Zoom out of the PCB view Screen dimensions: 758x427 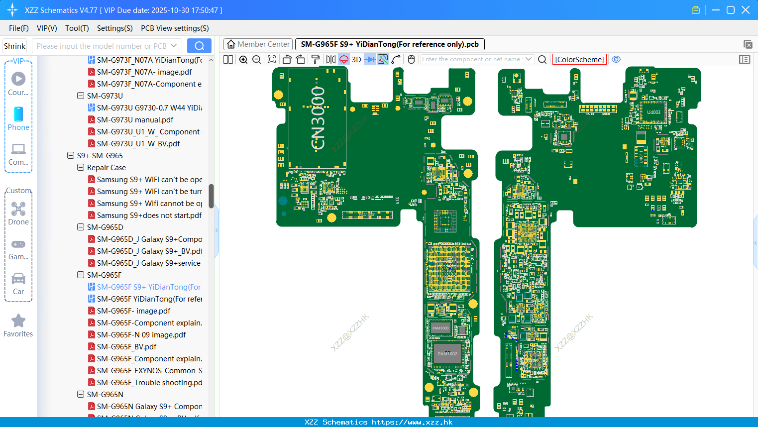(x=257, y=59)
